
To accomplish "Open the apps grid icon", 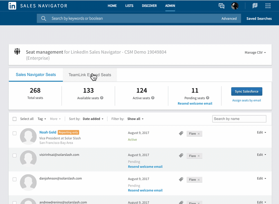I will coord(268,5).
